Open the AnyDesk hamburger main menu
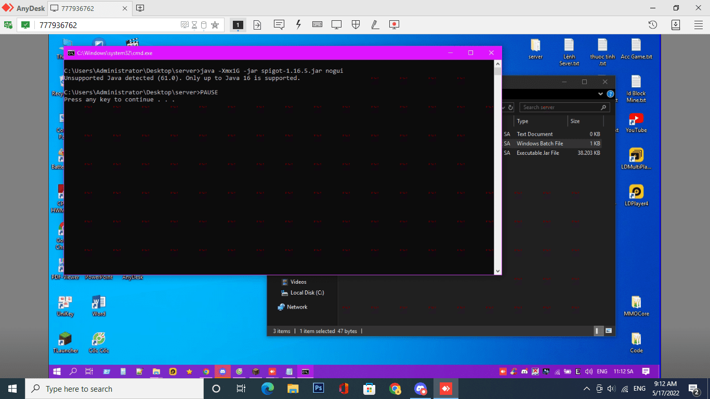Image resolution: width=710 pixels, height=399 pixels. pyautogui.click(x=699, y=25)
